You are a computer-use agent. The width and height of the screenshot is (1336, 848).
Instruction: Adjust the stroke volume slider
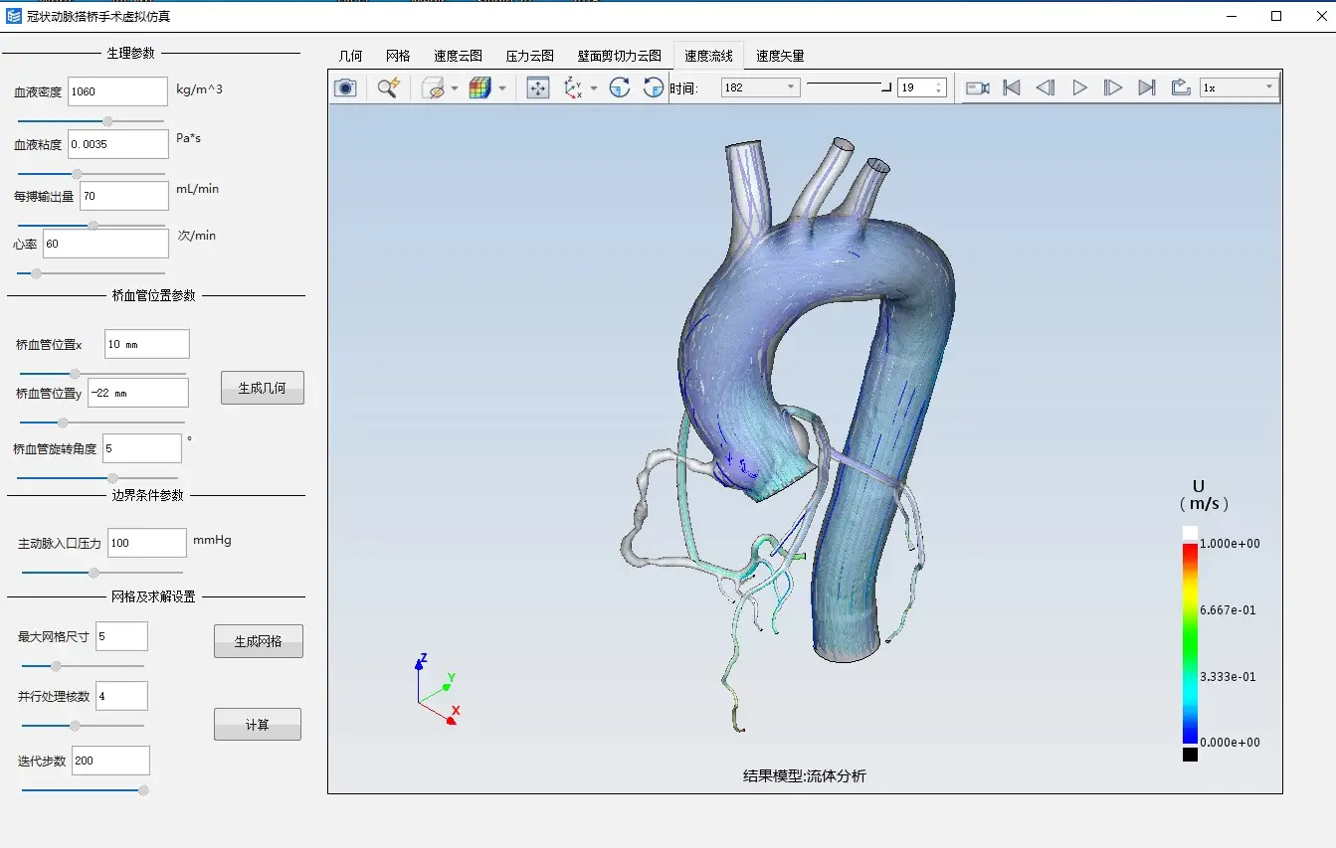click(x=92, y=226)
